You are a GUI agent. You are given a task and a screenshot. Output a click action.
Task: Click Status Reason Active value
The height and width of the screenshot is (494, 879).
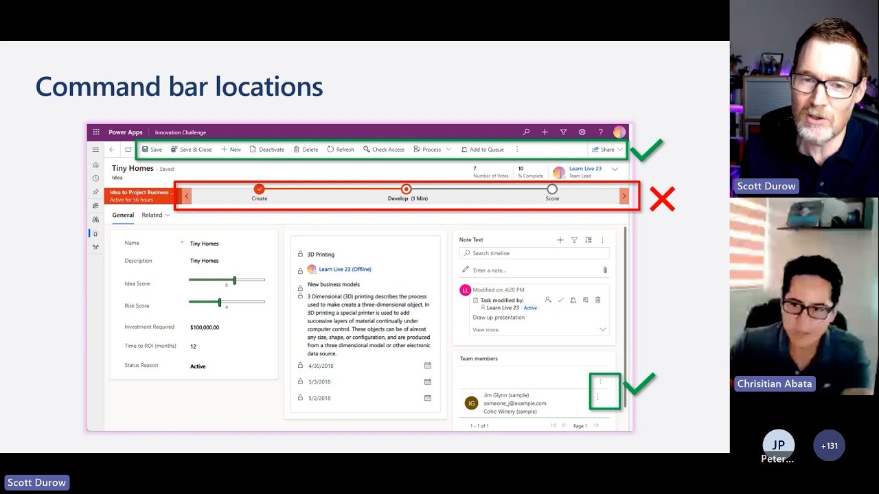pyautogui.click(x=198, y=366)
